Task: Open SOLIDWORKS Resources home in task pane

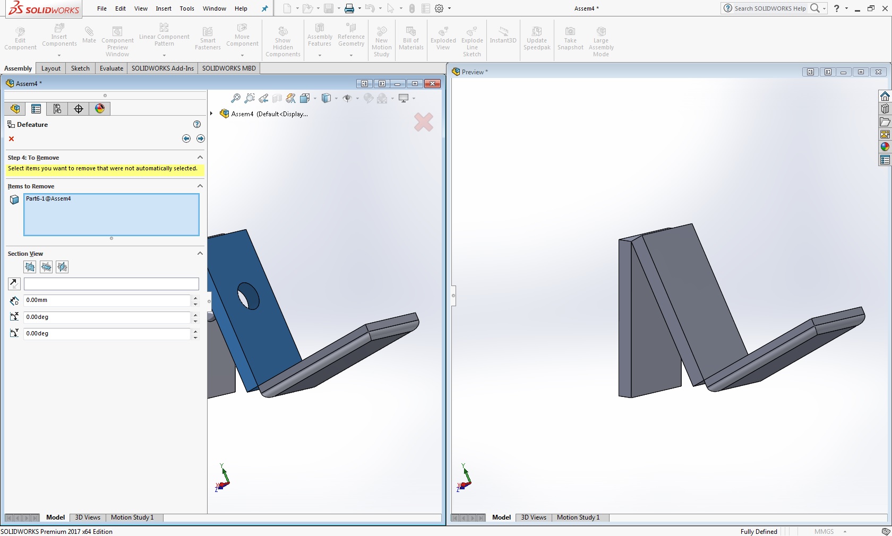Action: pos(885,96)
